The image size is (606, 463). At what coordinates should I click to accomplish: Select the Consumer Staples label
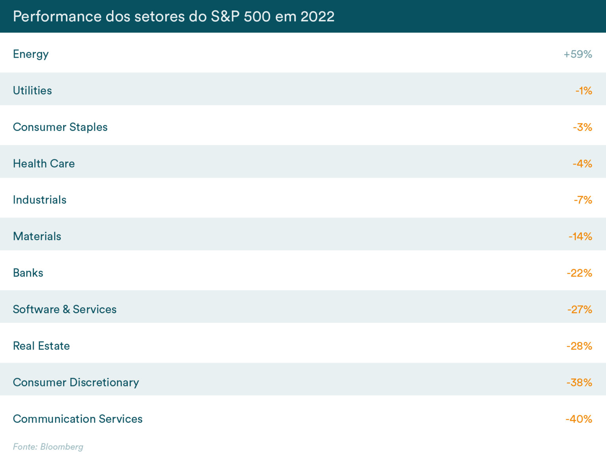tap(60, 127)
